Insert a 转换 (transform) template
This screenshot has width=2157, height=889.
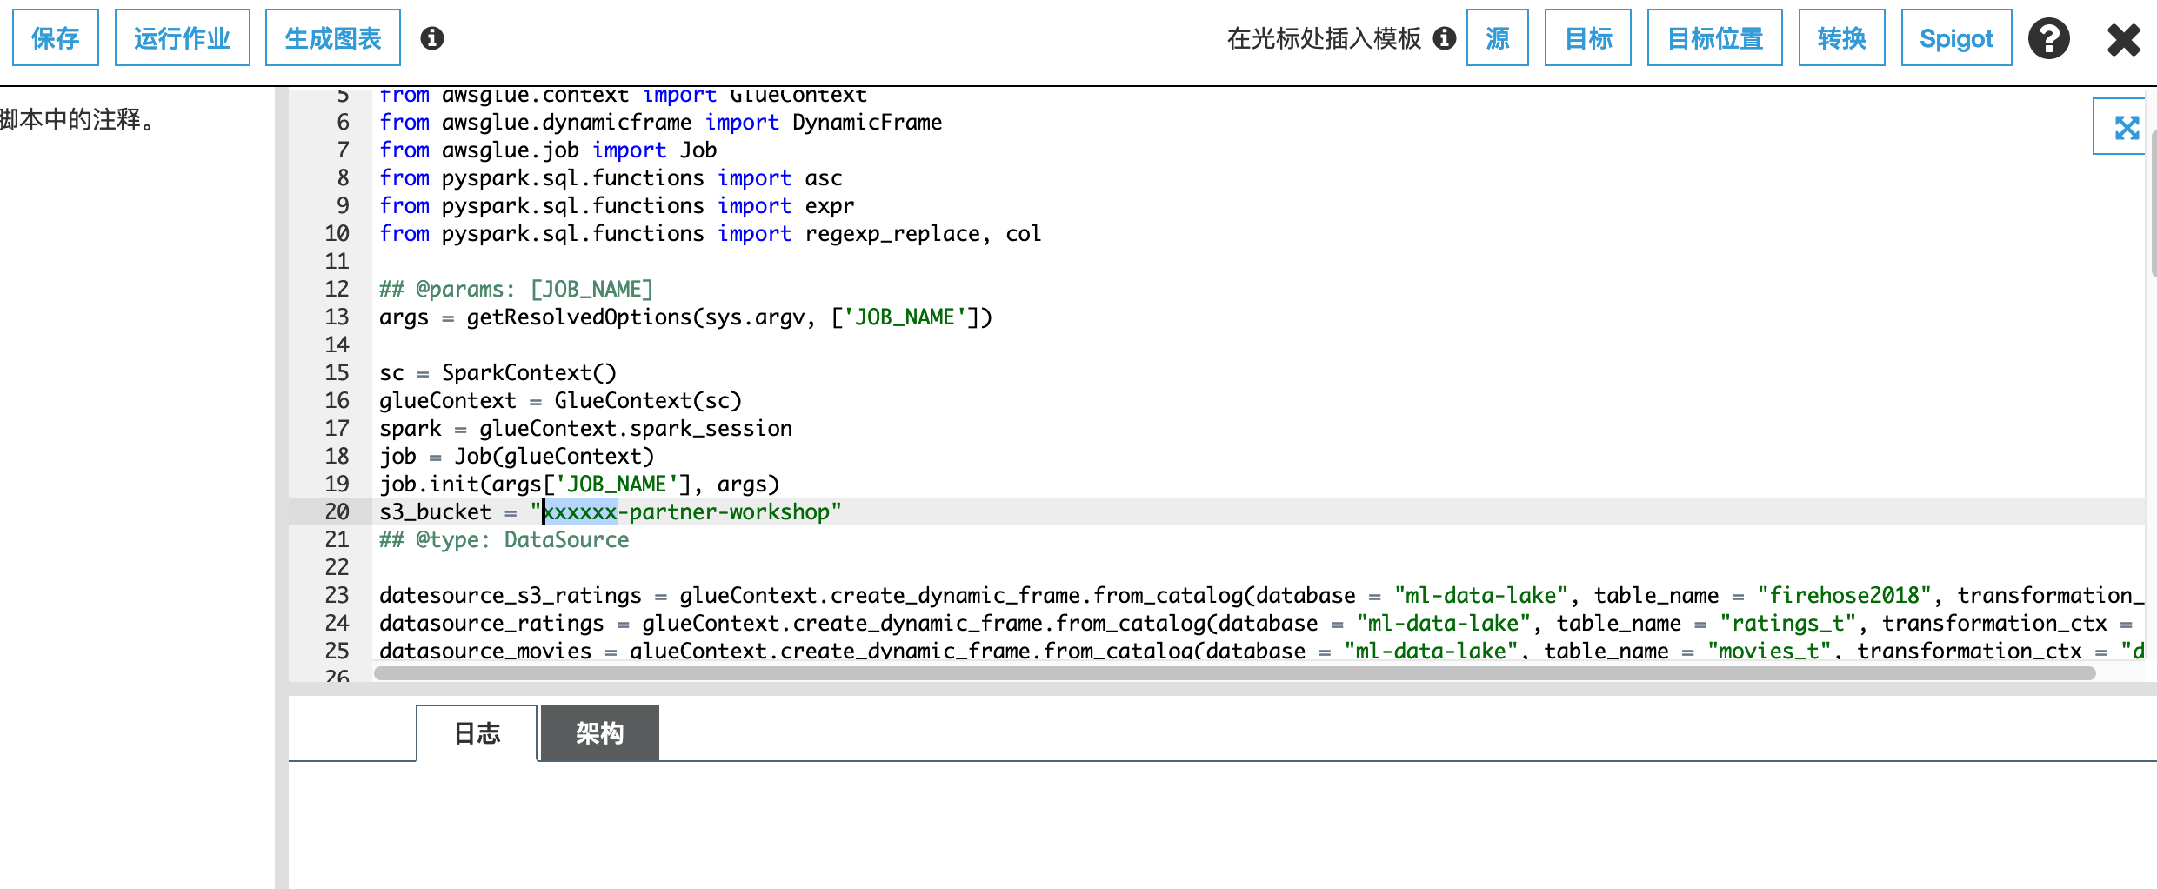pos(1841,38)
